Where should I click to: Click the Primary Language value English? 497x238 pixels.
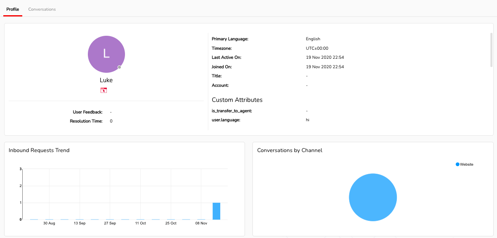313,39
